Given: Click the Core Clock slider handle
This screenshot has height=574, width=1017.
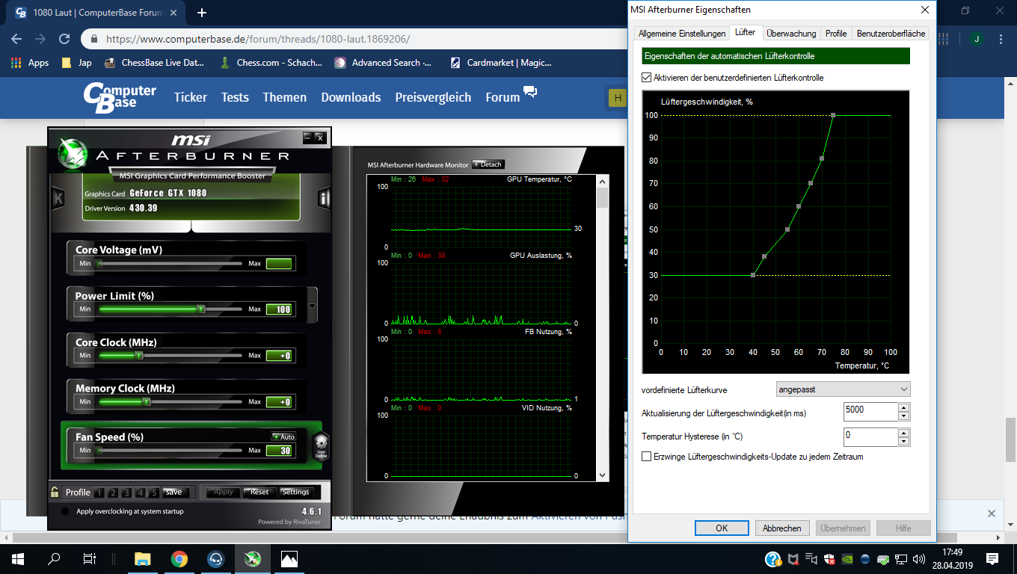Looking at the screenshot, I should pos(138,355).
